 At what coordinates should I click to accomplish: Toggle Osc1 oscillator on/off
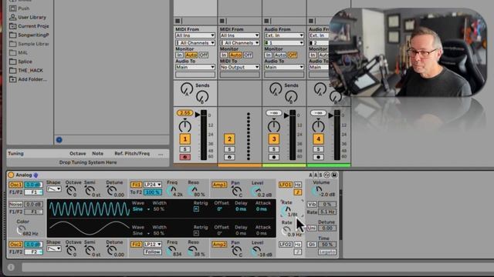pyautogui.click(x=15, y=185)
